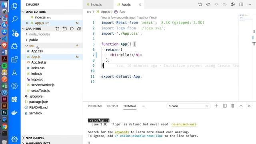Screen dimensions: 256x144
Task: Open the Docker view in activity bar
Action: tap(14, 113)
